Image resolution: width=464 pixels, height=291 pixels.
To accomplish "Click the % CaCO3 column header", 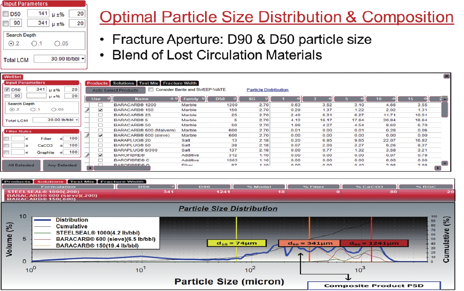I will [369, 187].
